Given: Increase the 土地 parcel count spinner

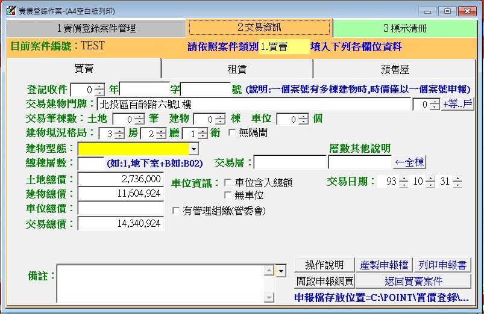Looking at the screenshot, I should point(139,116).
